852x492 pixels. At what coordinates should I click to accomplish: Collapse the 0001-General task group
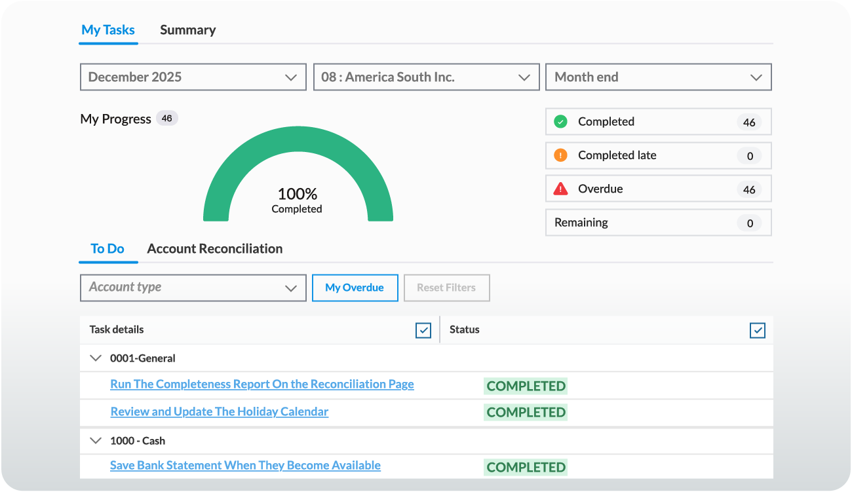pos(96,358)
